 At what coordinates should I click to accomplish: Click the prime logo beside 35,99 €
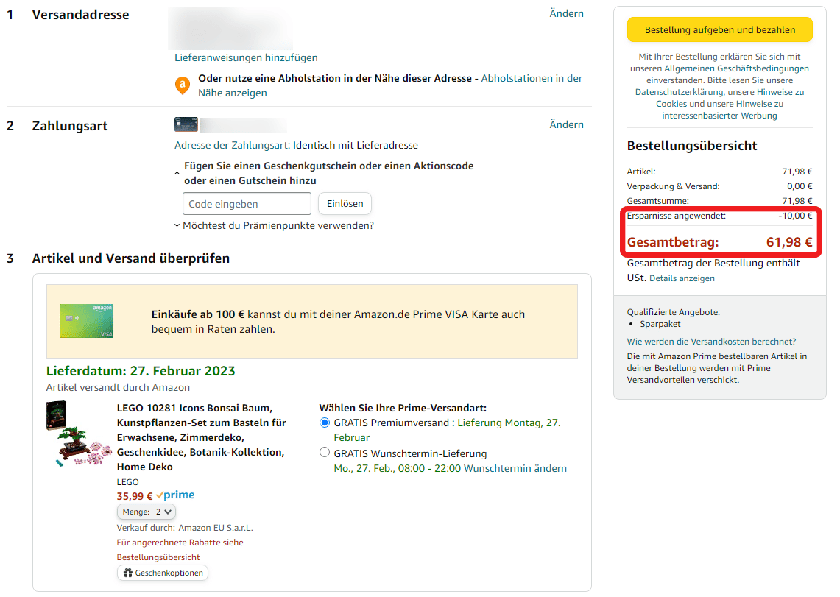point(176,495)
